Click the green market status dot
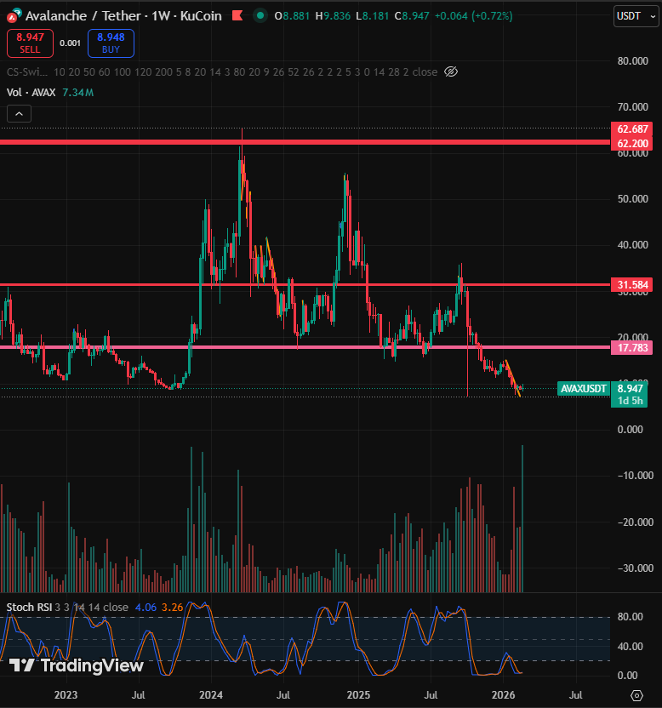The image size is (662, 708). pyautogui.click(x=260, y=16)
